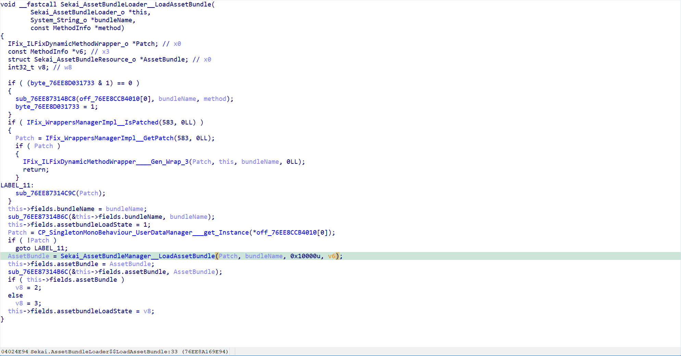The height and width of the screenshot is (356, 681).
Task: Click the 'v8 = 3;' assignment
Action: tap(28, 303)
